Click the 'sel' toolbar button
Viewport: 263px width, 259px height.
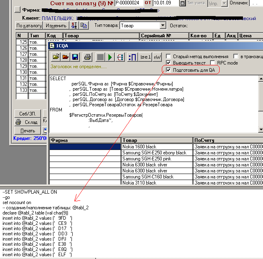pyautogui.click(x=145, y=57)
